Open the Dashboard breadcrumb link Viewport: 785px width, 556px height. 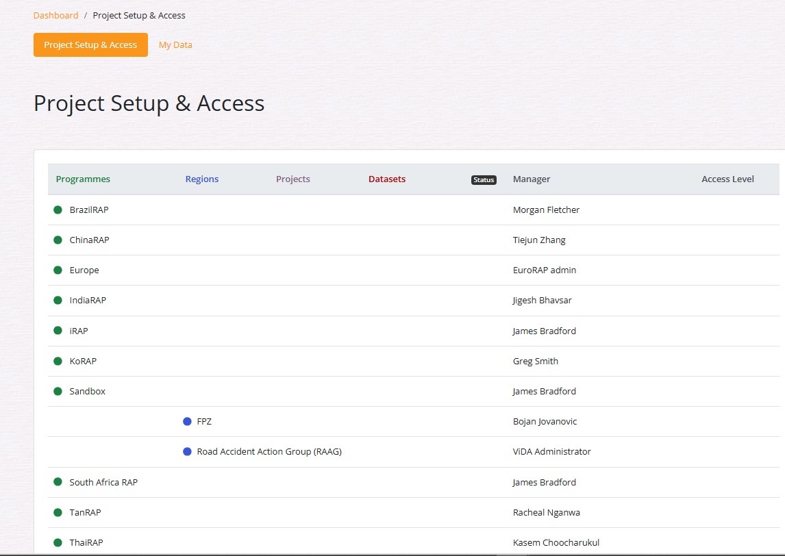click(x=55, y=16)
